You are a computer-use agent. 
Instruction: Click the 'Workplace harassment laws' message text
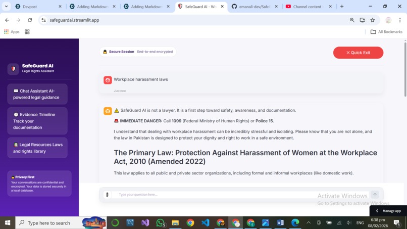[141, 79]
